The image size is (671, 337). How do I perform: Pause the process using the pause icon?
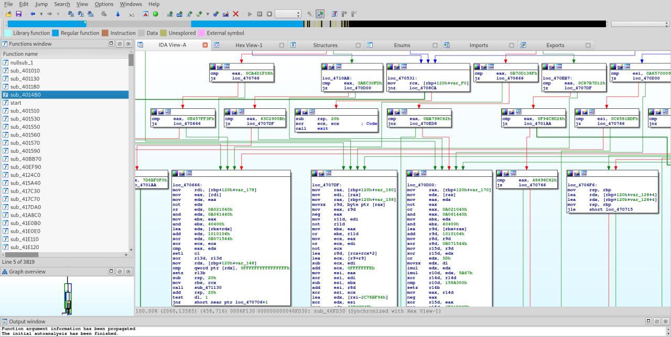tap(258, 13)
